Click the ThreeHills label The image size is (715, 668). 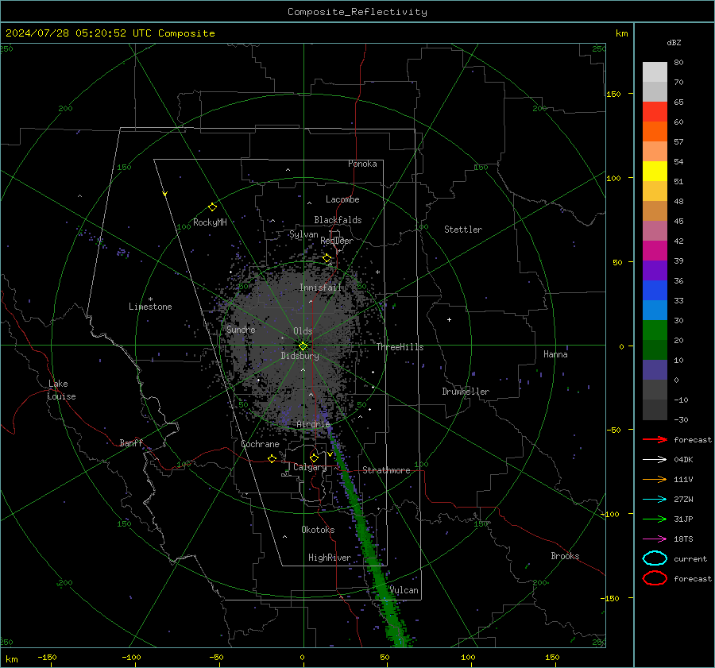coord(400,347)
